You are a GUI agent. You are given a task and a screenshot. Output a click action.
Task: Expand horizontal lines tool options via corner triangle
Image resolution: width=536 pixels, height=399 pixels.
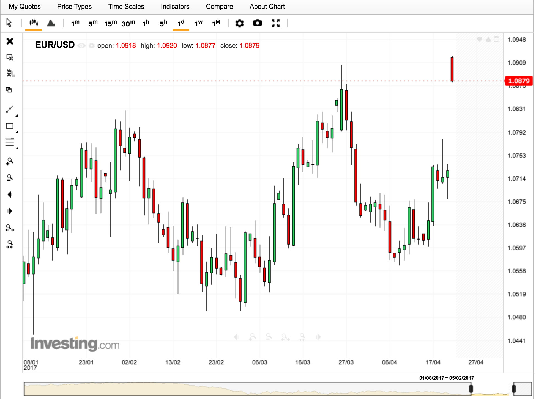pos(17,149)
